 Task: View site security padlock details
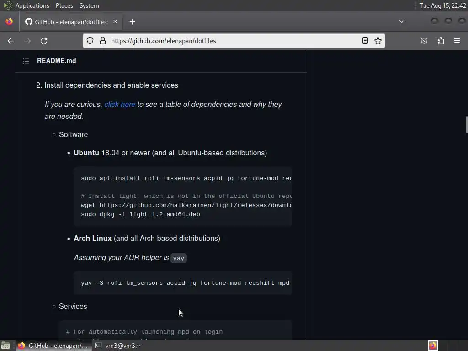pyautogui.click(x=103, y=41)
